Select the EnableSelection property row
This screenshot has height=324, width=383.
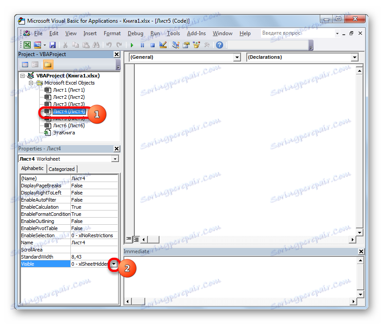pos(69,235)
